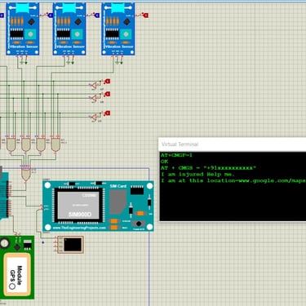Screen dimensions: 306x306
Task: Click www.TheEngineeringProjects.com label on GSM board
Action: pyautogui.click(x=79, y=228)
